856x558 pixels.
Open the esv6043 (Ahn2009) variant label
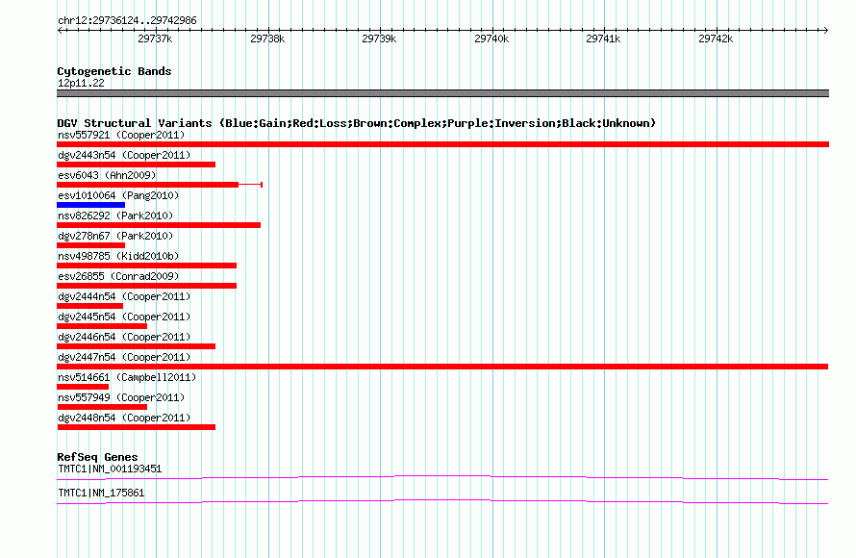pyautogui.click(x=107, y=175)
